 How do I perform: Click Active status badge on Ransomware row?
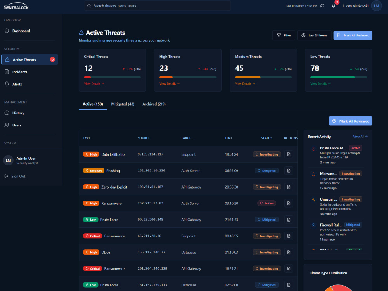pos(267,203)
